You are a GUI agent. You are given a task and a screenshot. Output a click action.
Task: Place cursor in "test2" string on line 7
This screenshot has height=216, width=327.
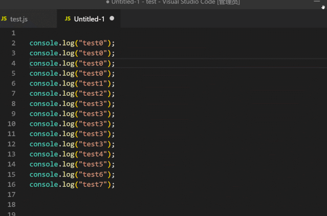point(93,93)
